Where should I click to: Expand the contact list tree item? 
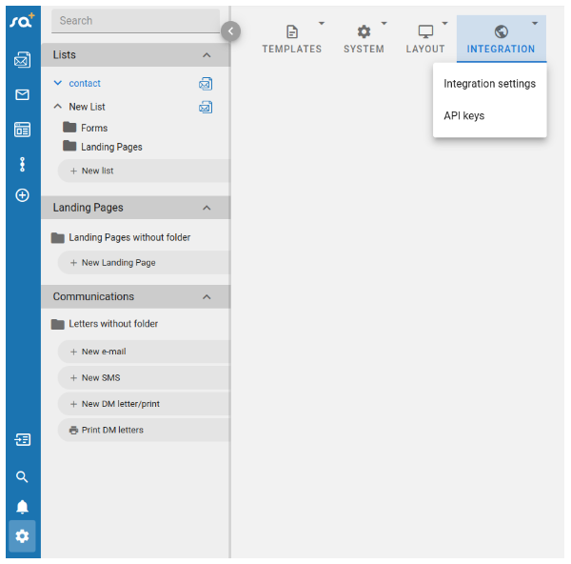click(x=58, y=84)
